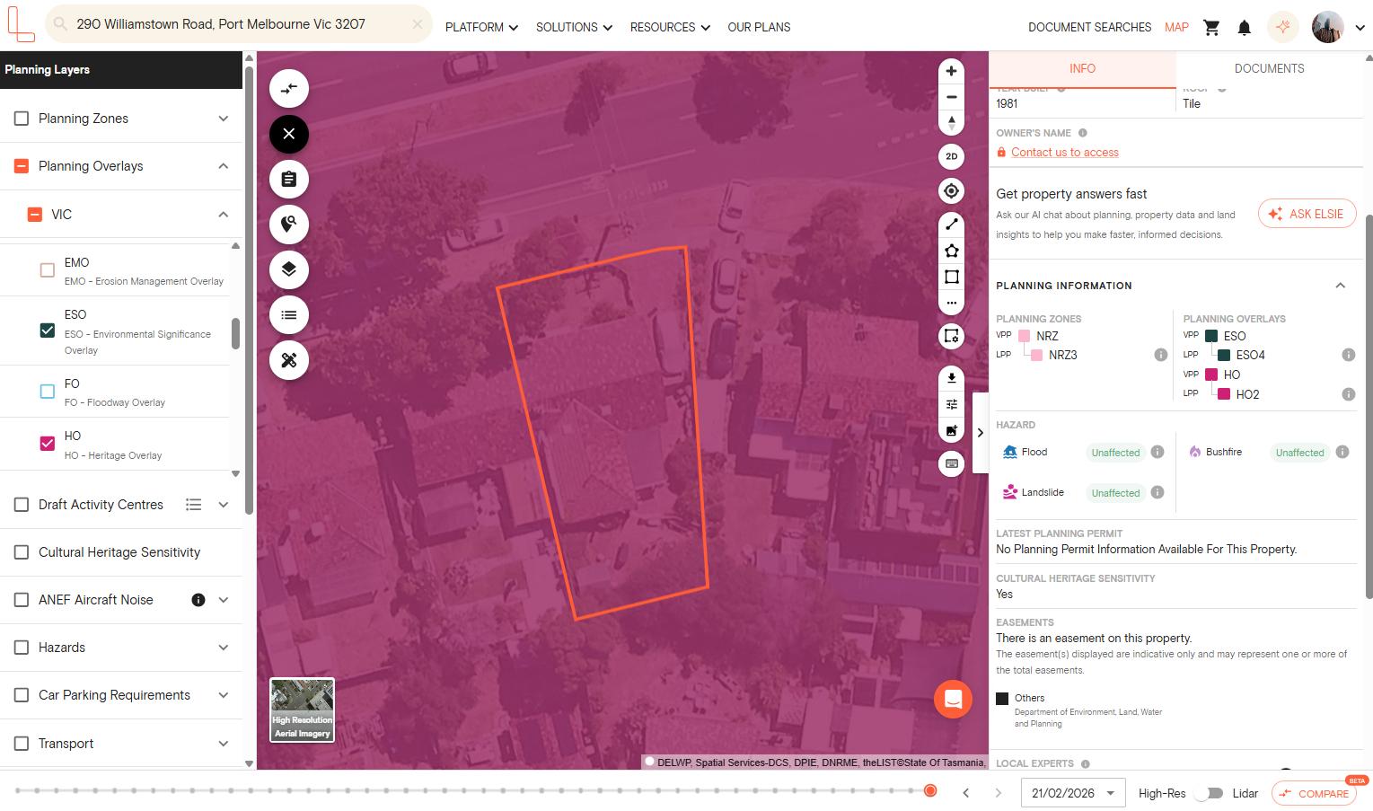1373x811 pixels.
Task: Click Contact us to access link
Action: (x=1065, y=153)
